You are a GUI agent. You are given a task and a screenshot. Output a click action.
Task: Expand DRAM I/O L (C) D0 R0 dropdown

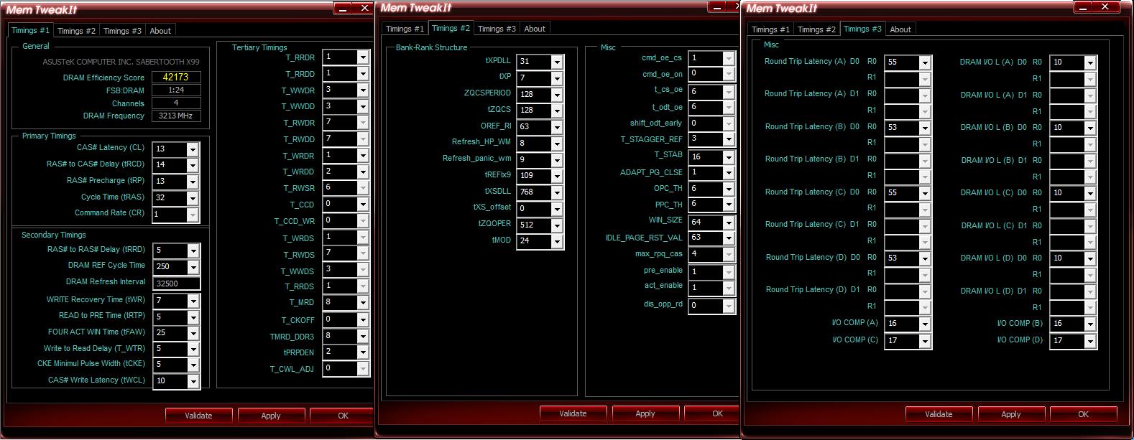click(x=1090, y=194)
